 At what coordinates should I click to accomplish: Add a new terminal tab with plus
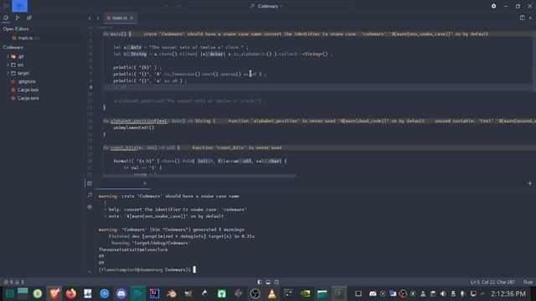pos(529,183)
